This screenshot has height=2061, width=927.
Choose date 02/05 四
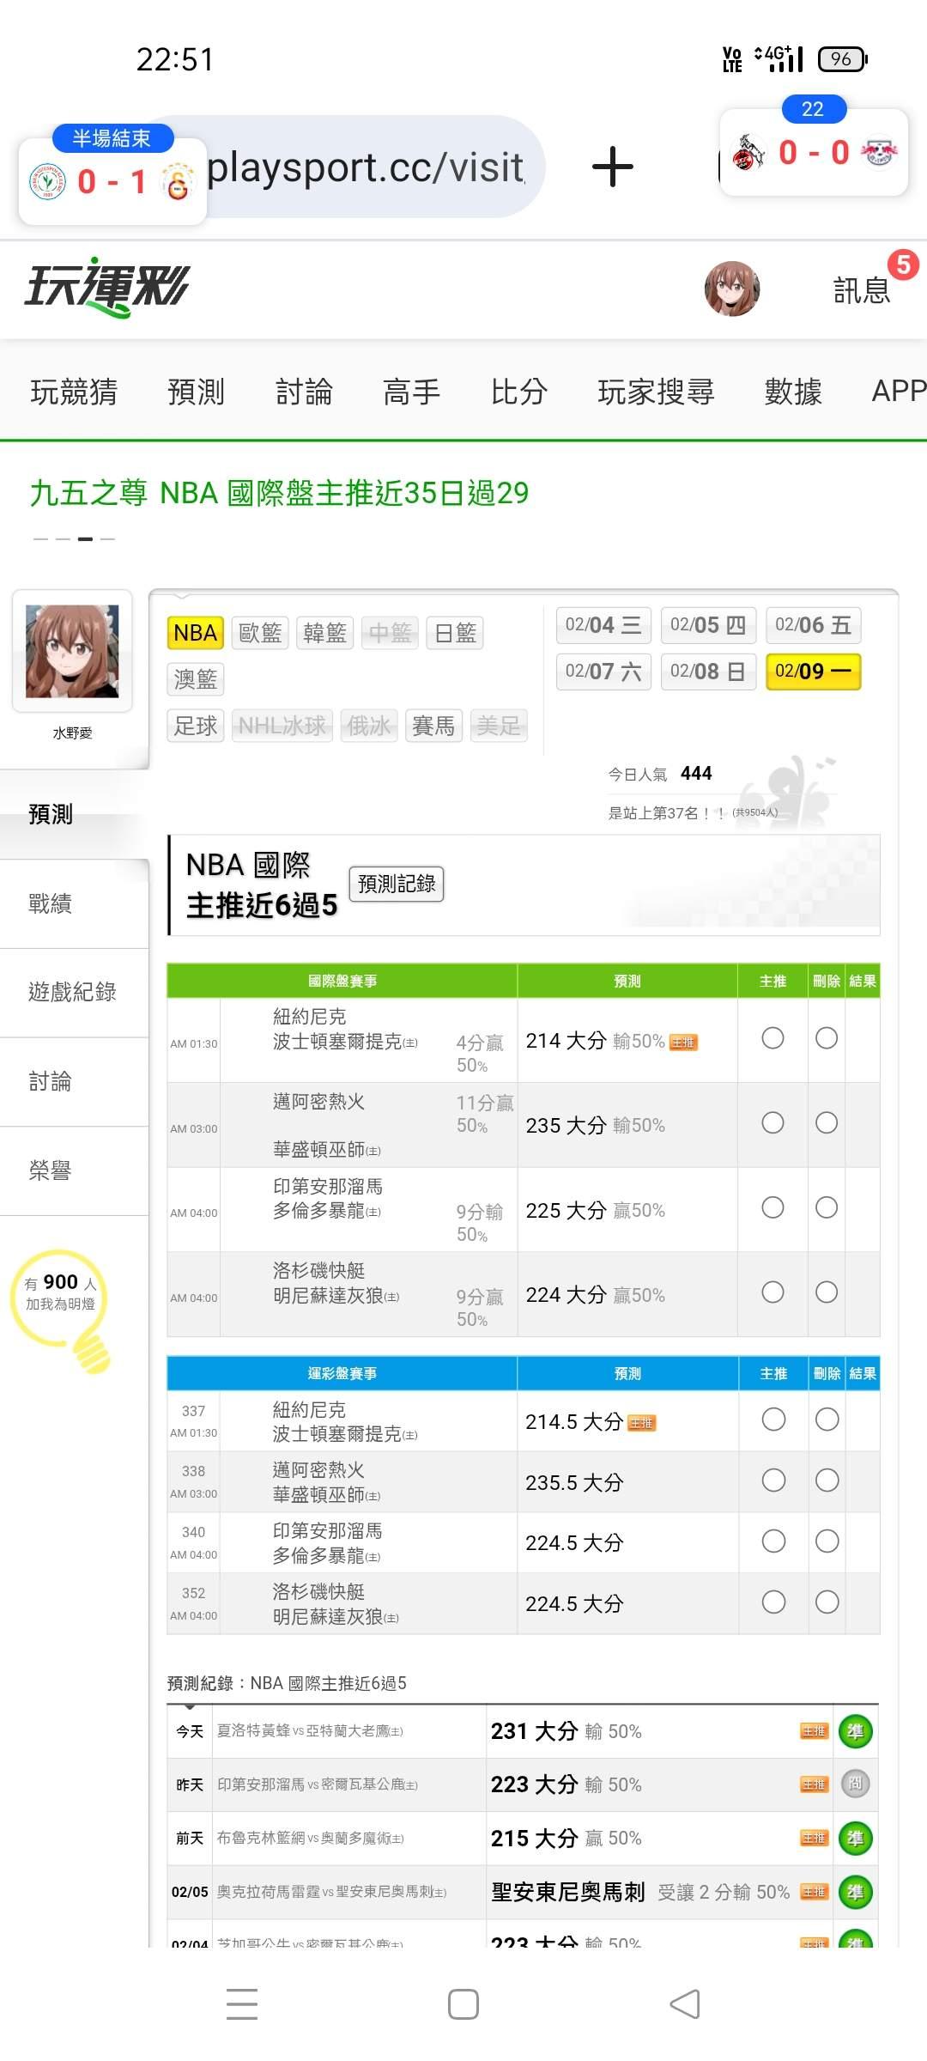[708, 625]
